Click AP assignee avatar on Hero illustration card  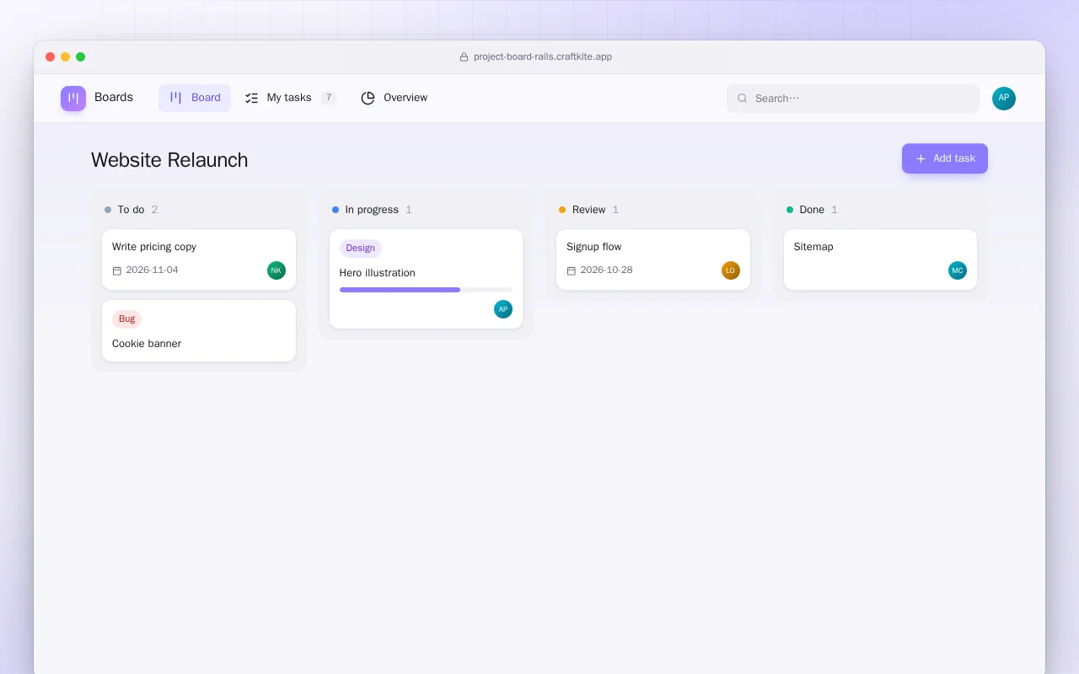[503, 309]
